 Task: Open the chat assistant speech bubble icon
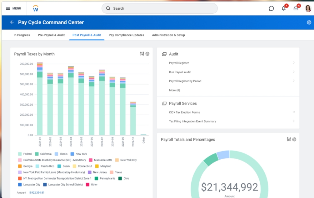click(271, 8)
